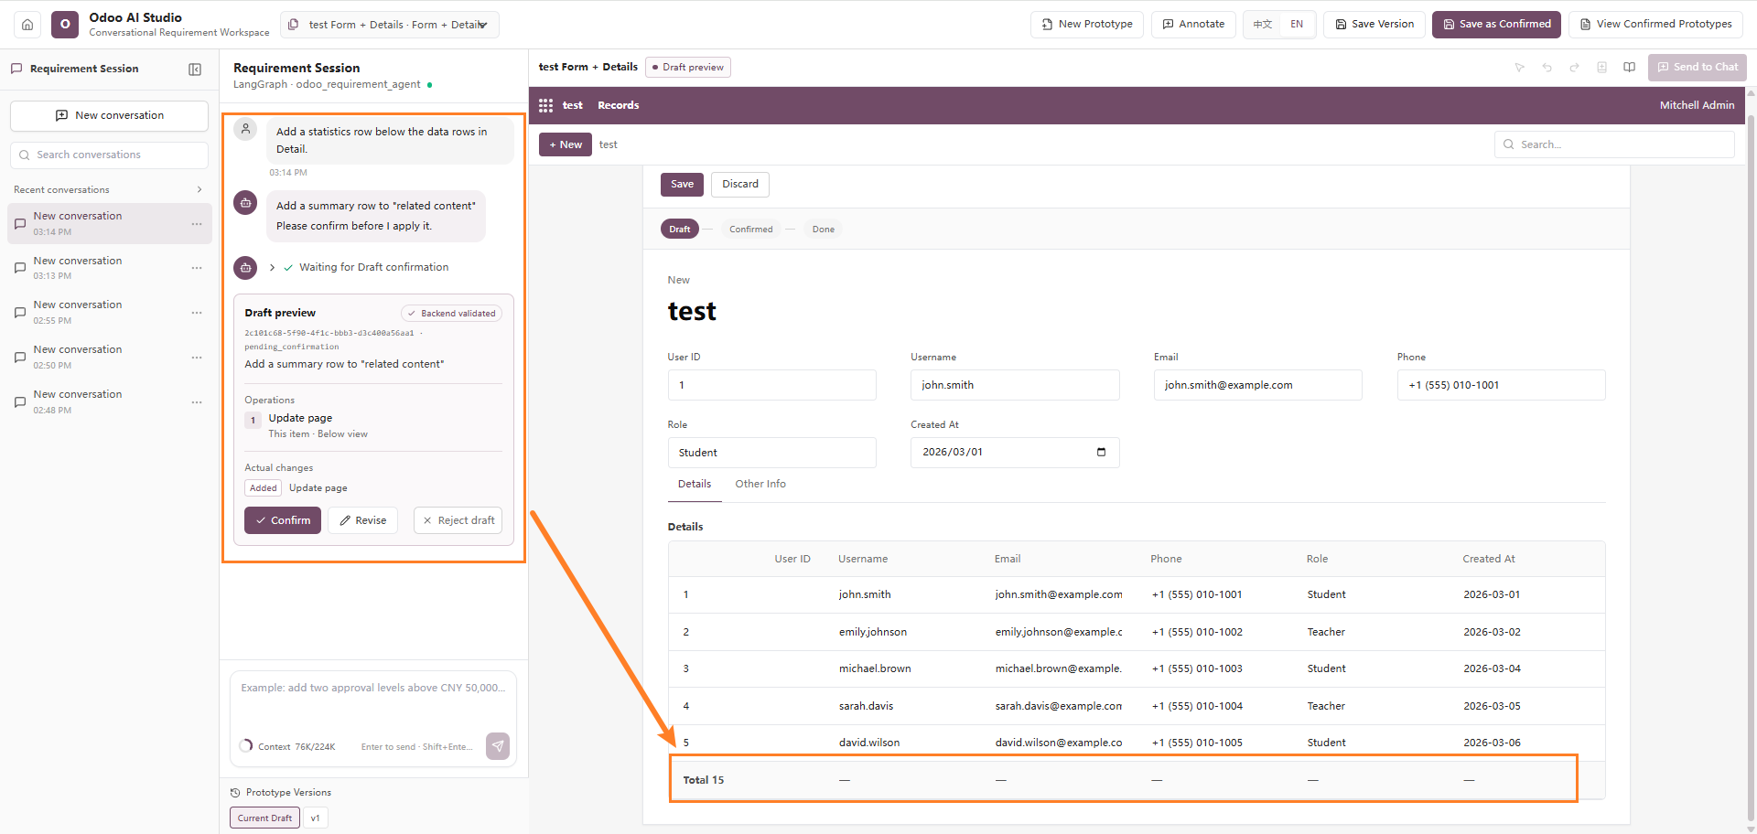
Task: Click the send message arrow button
Action: [x=498, y=746]
